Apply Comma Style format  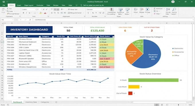point(96,13)
